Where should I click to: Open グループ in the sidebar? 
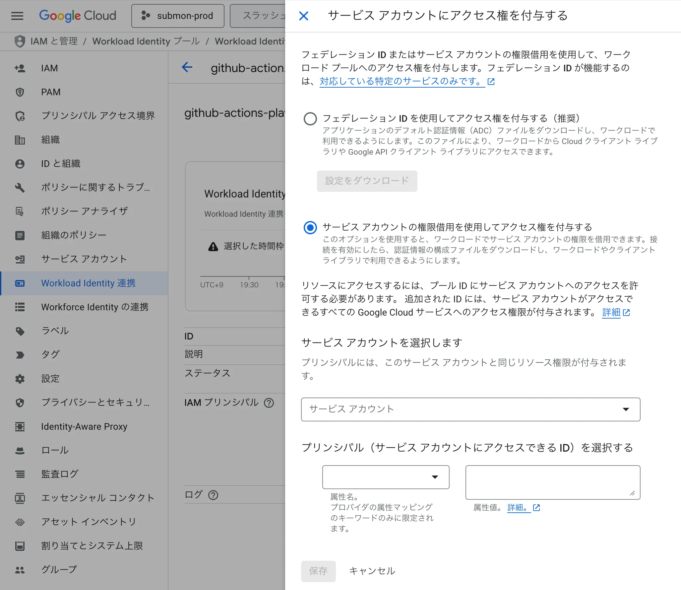(84, 570)
